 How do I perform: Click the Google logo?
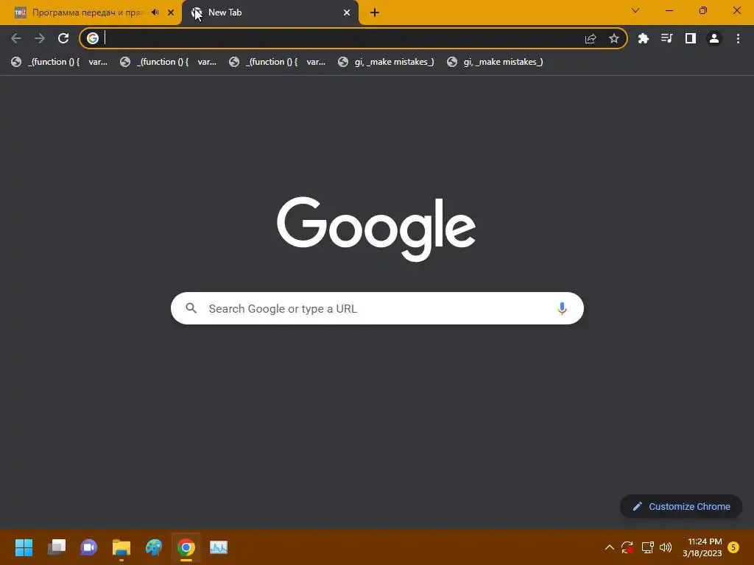(376, 230)
